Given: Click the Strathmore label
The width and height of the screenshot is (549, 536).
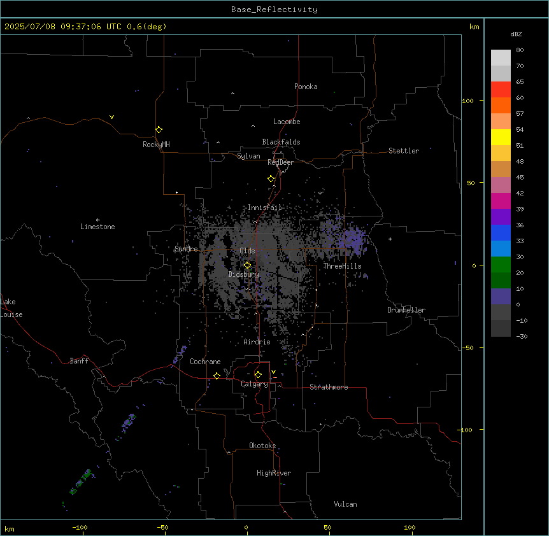Looking at the screenshot, I should pyautogui.click(x=329, y=387).
